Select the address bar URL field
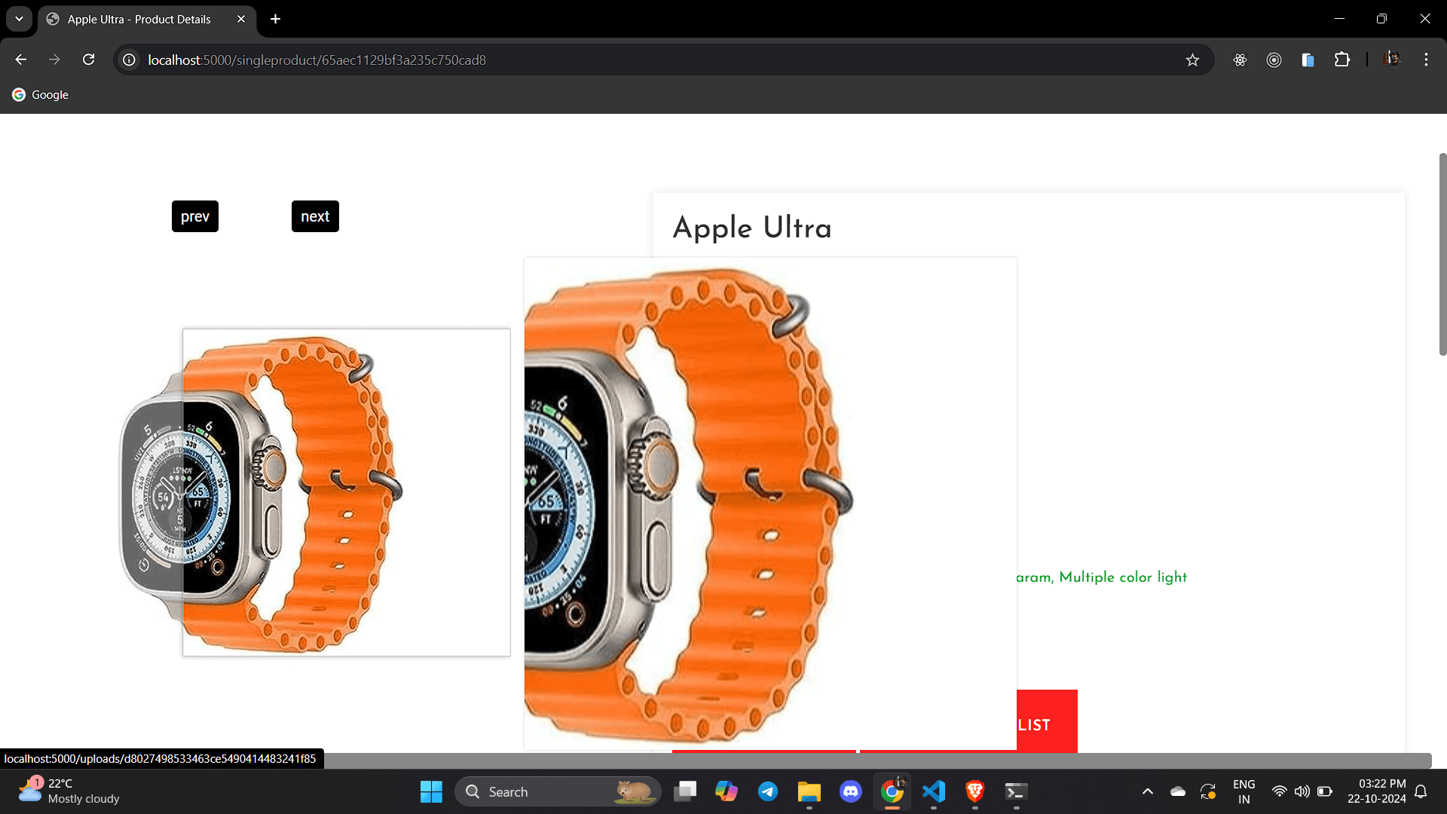This screenshot has width=1447, height=814. [316, 60]
